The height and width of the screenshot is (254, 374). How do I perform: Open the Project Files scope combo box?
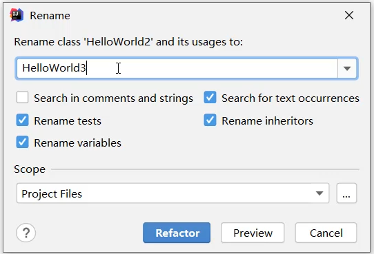click(173, 193)
